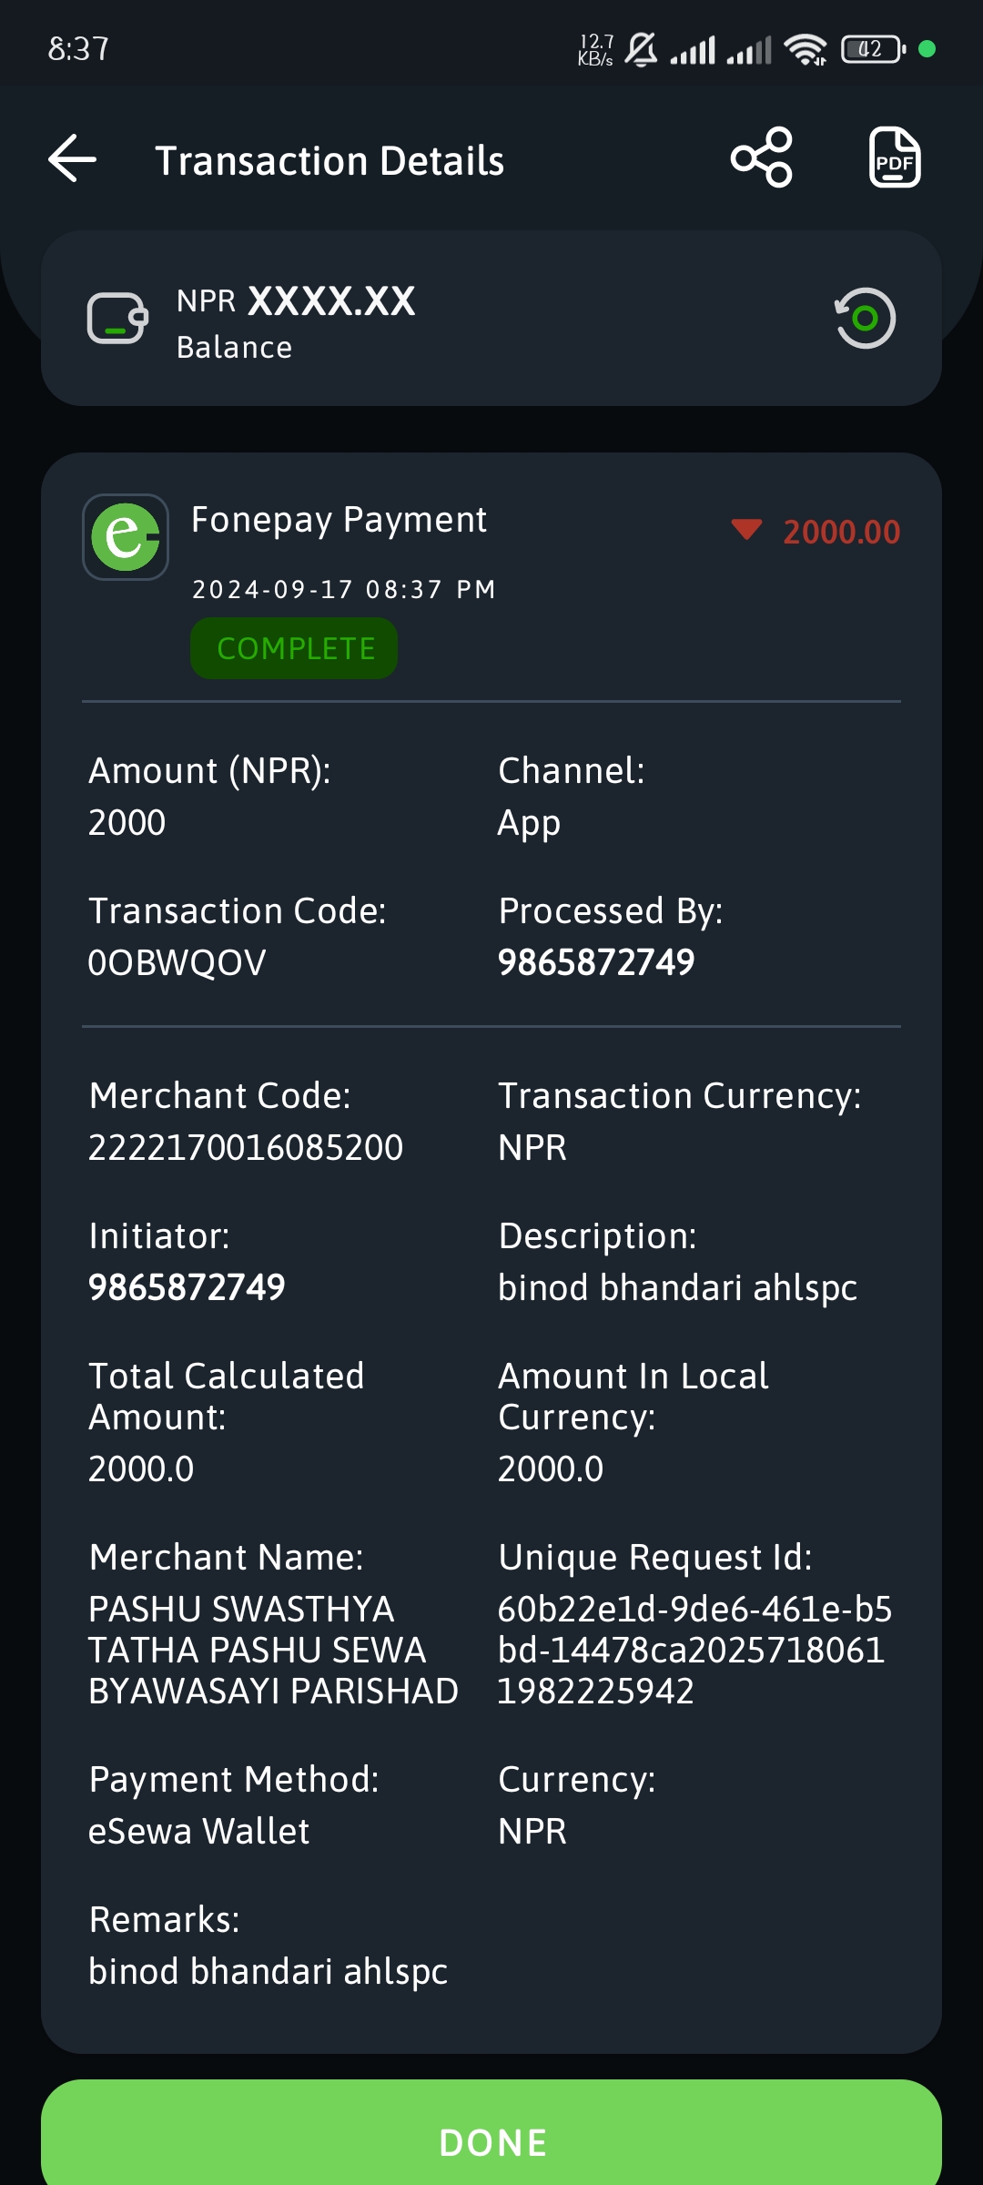
Task: Tap the battery indicator in status bar
Action: [873, 49]
